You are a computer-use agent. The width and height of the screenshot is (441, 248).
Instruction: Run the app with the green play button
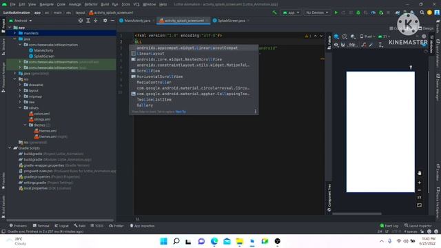(336, 12)
